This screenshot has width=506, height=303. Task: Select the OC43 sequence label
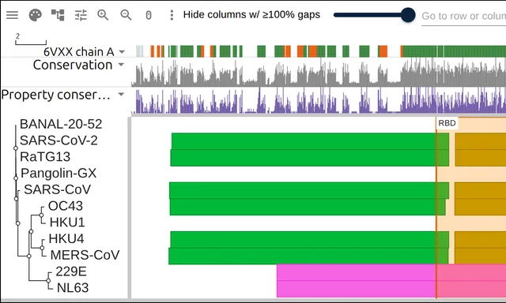pyautogui.click(x=66, y=206)
